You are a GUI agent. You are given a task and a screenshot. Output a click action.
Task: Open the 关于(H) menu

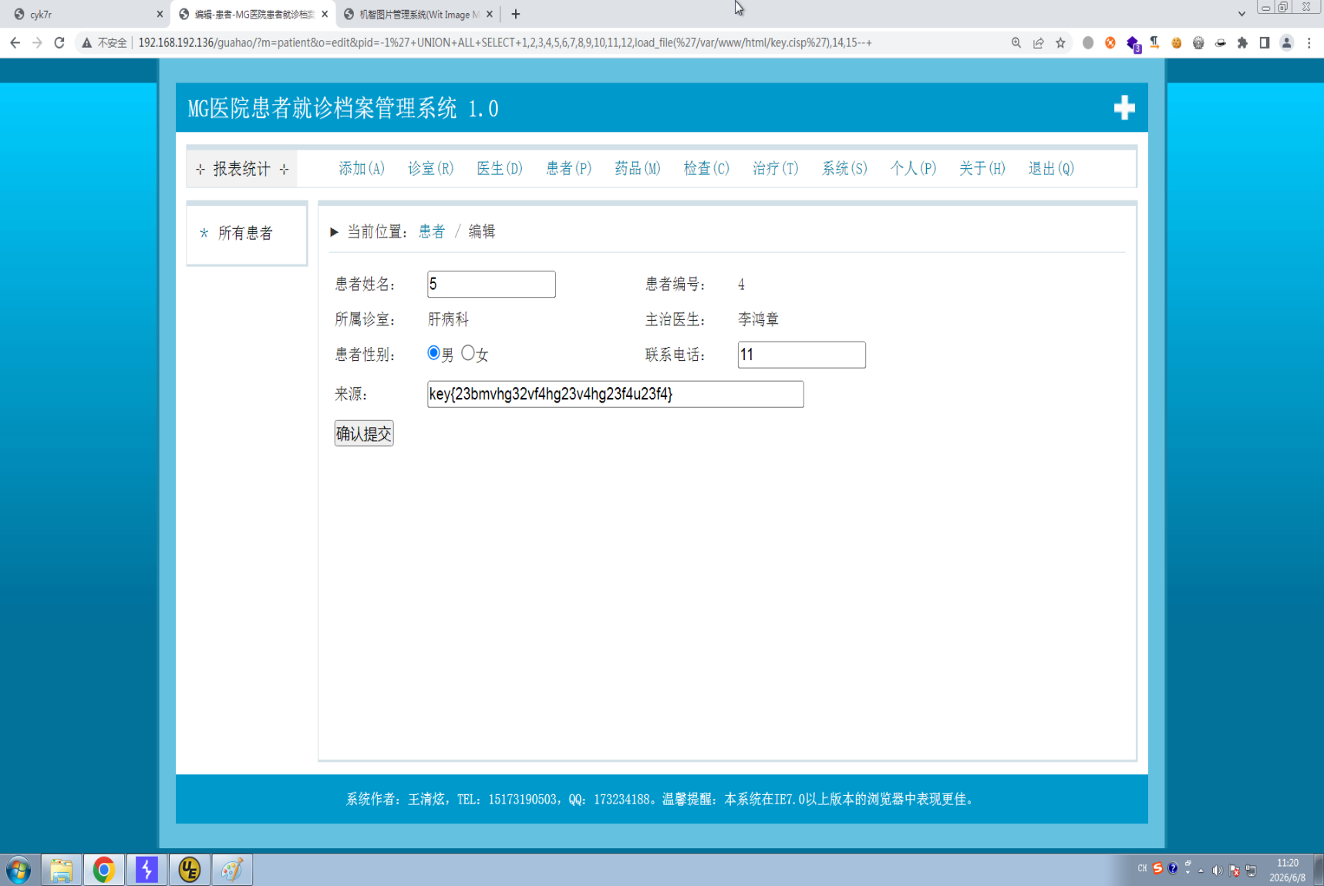982,168
